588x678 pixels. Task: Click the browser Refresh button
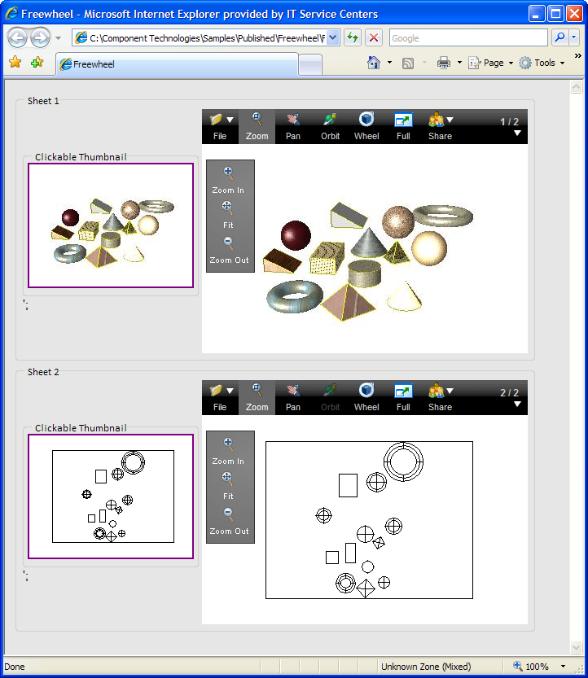[353, 38]
